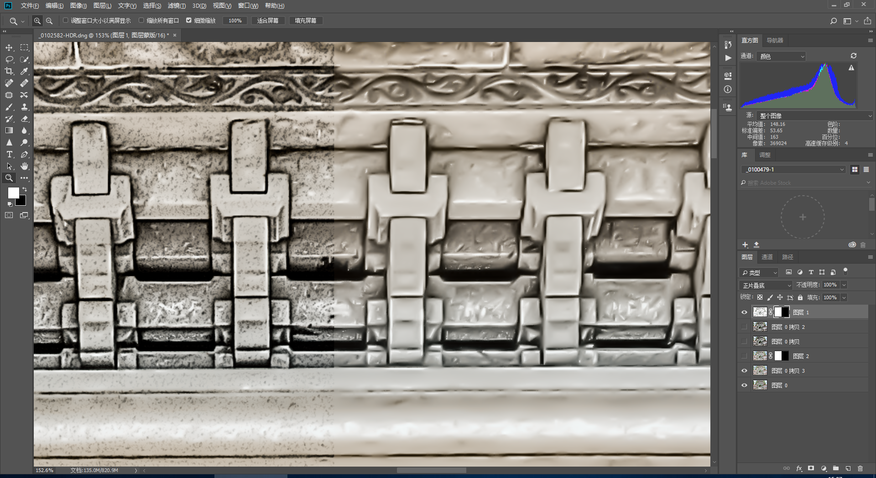This screenshot has width=876, height=478.
Task: Select the Gradient tool
Action: [x=9, y=130]
